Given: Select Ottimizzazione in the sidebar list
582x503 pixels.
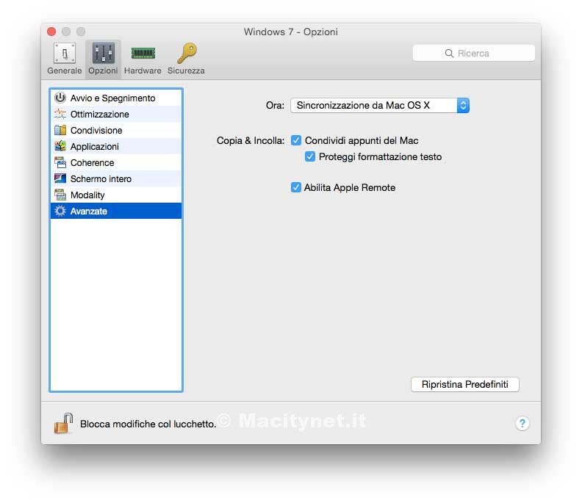Looking at the screenshot, I should (116, 114).
